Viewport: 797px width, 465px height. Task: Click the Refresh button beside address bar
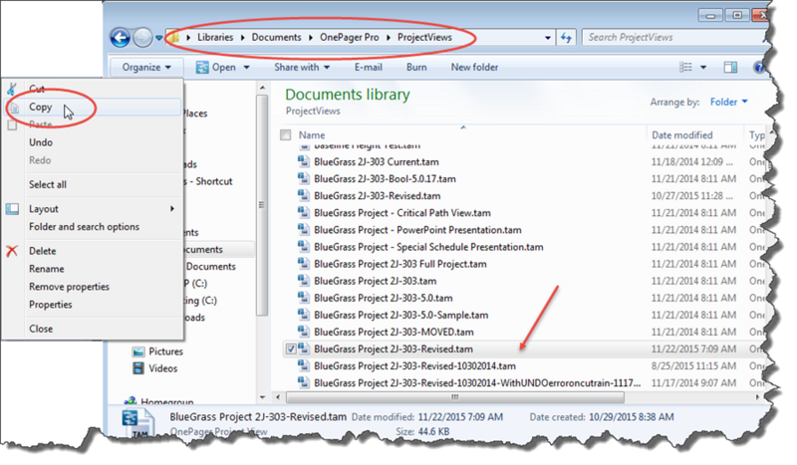click(x=566, y=38)
